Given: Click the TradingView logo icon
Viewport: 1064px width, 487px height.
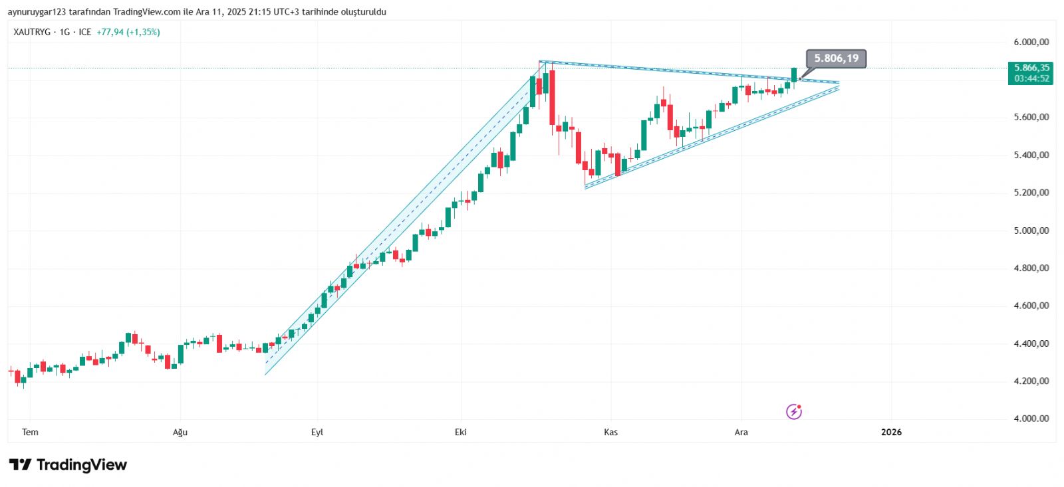Looking at the screenshot, I should point(20,465).
